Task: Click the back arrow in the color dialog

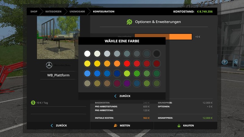Action: pos(115,96)
